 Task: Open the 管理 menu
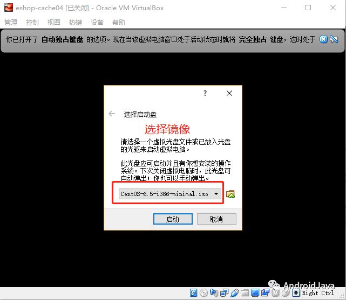(11, 22)
